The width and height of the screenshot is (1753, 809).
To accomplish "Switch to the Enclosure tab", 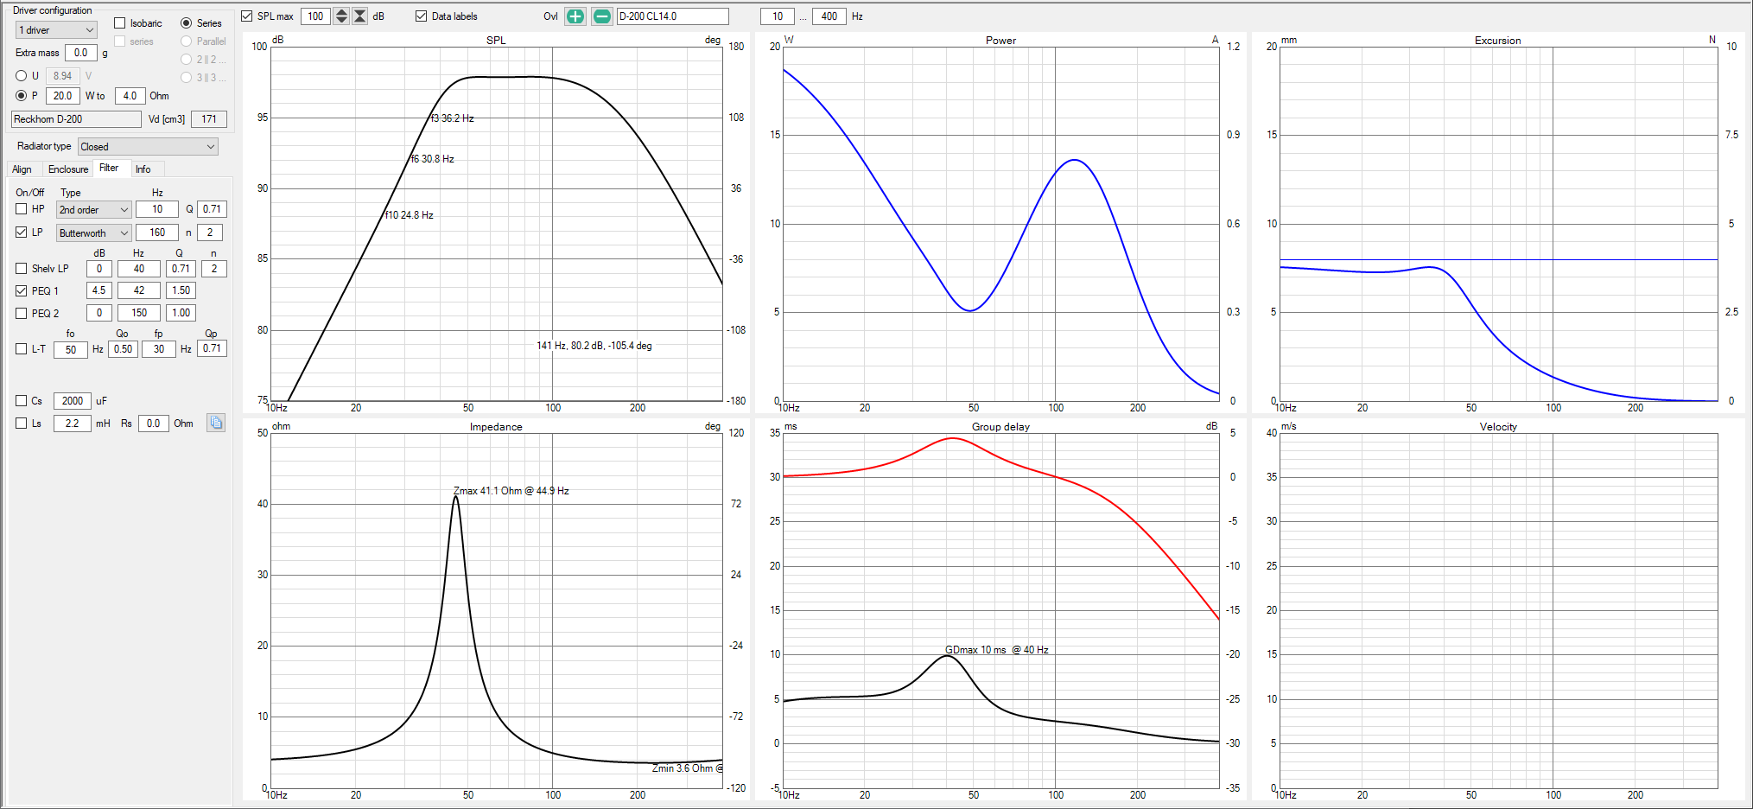I will tap(68, 169).
